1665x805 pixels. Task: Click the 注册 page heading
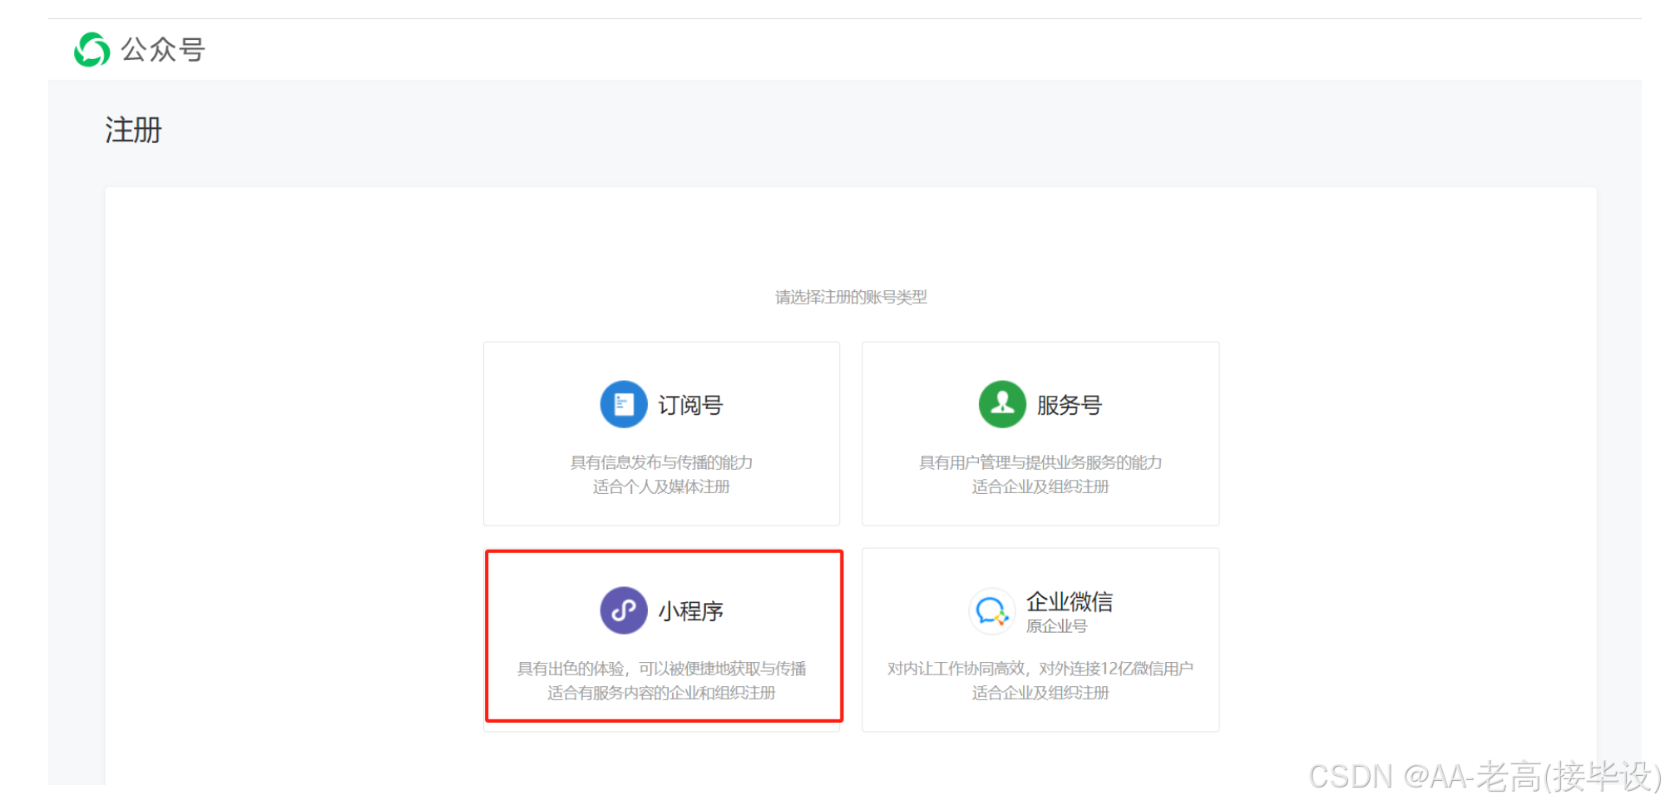(x=133, y=131)
